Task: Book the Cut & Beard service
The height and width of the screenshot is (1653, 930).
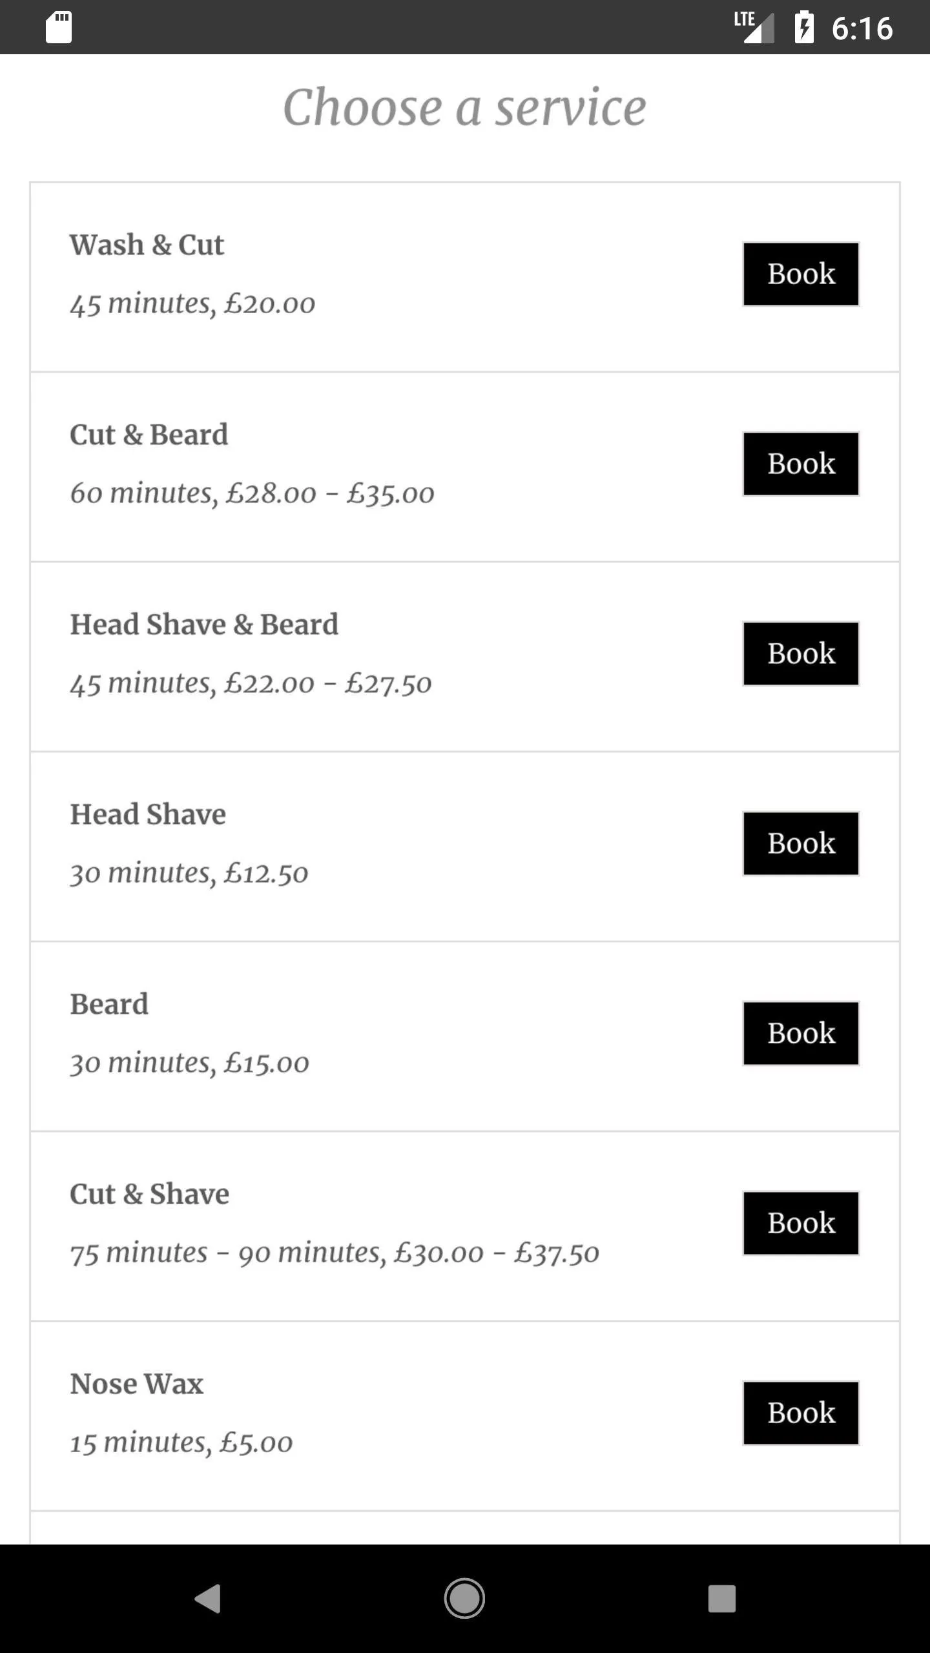Action: tap(801, 464)
